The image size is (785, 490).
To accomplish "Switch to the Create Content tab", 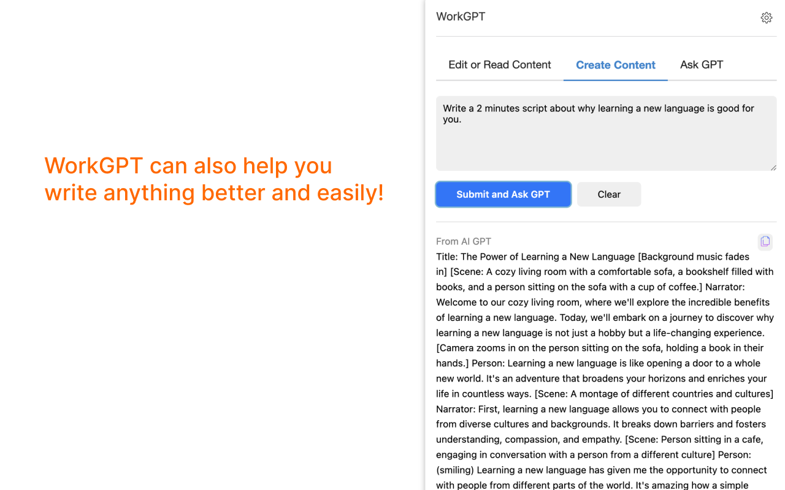I will click(x=615, y=65).
